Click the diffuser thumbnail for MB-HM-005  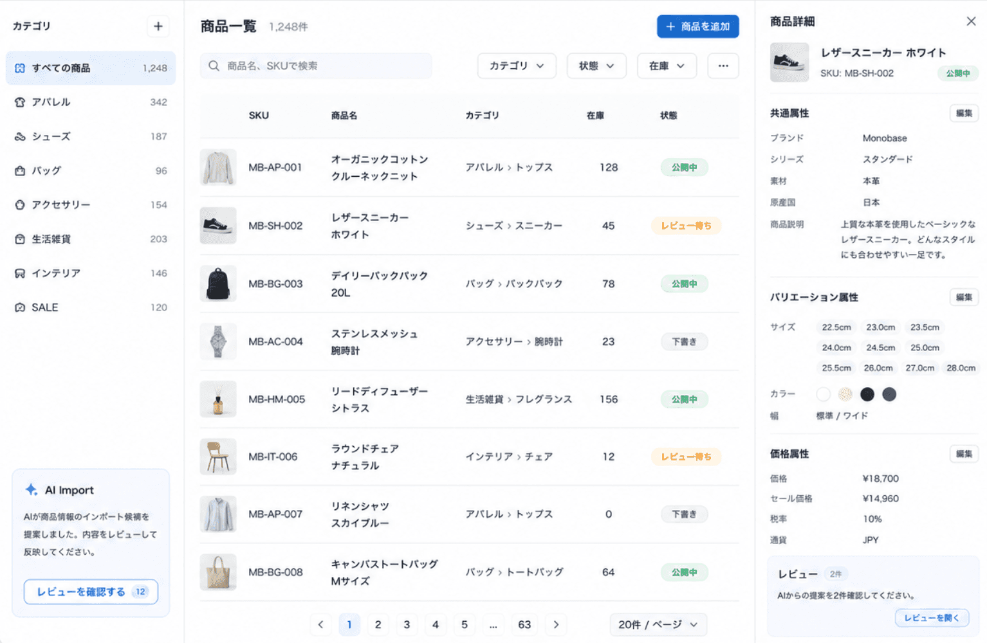218,399
